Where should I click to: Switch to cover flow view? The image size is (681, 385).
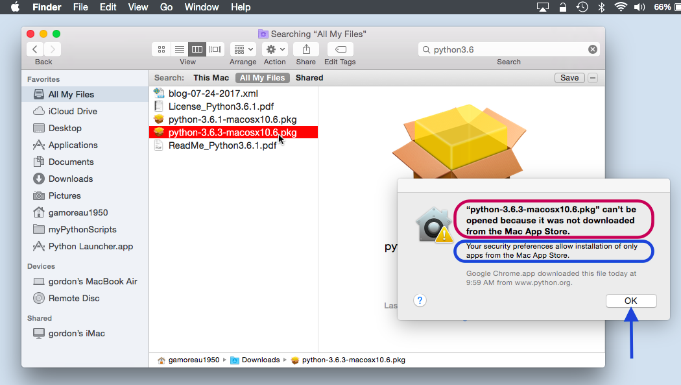click(215, 49)
